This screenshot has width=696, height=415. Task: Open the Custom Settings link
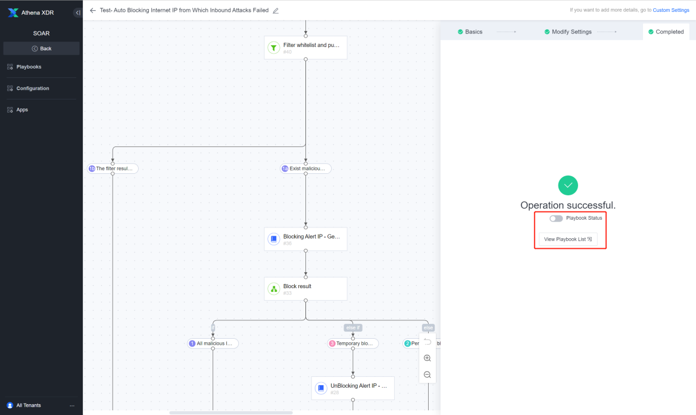click(x=671, y=10)
